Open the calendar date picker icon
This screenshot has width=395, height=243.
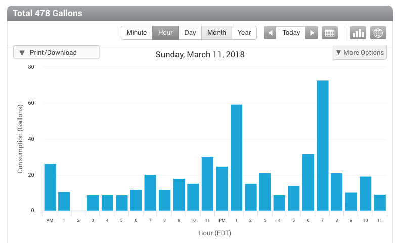tap(330, 33)
